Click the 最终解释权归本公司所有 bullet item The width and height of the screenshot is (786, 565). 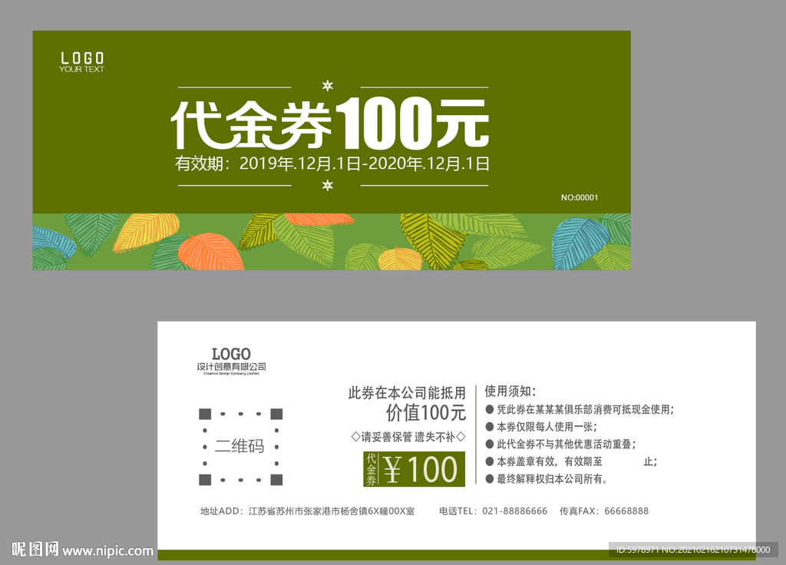click(x=547, y=480)
